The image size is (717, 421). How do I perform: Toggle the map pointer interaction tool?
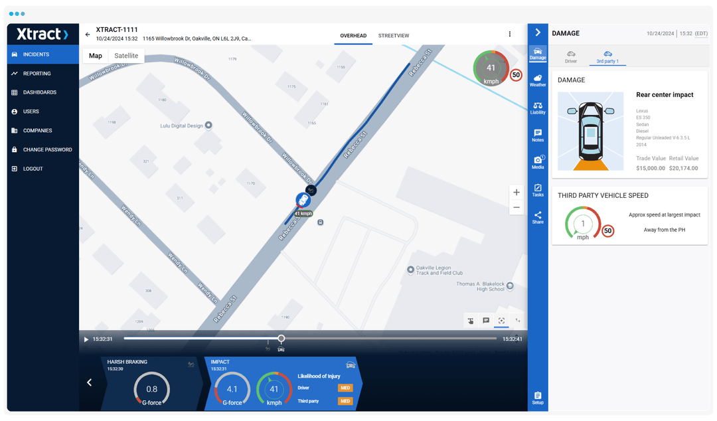tap(471, 321)
